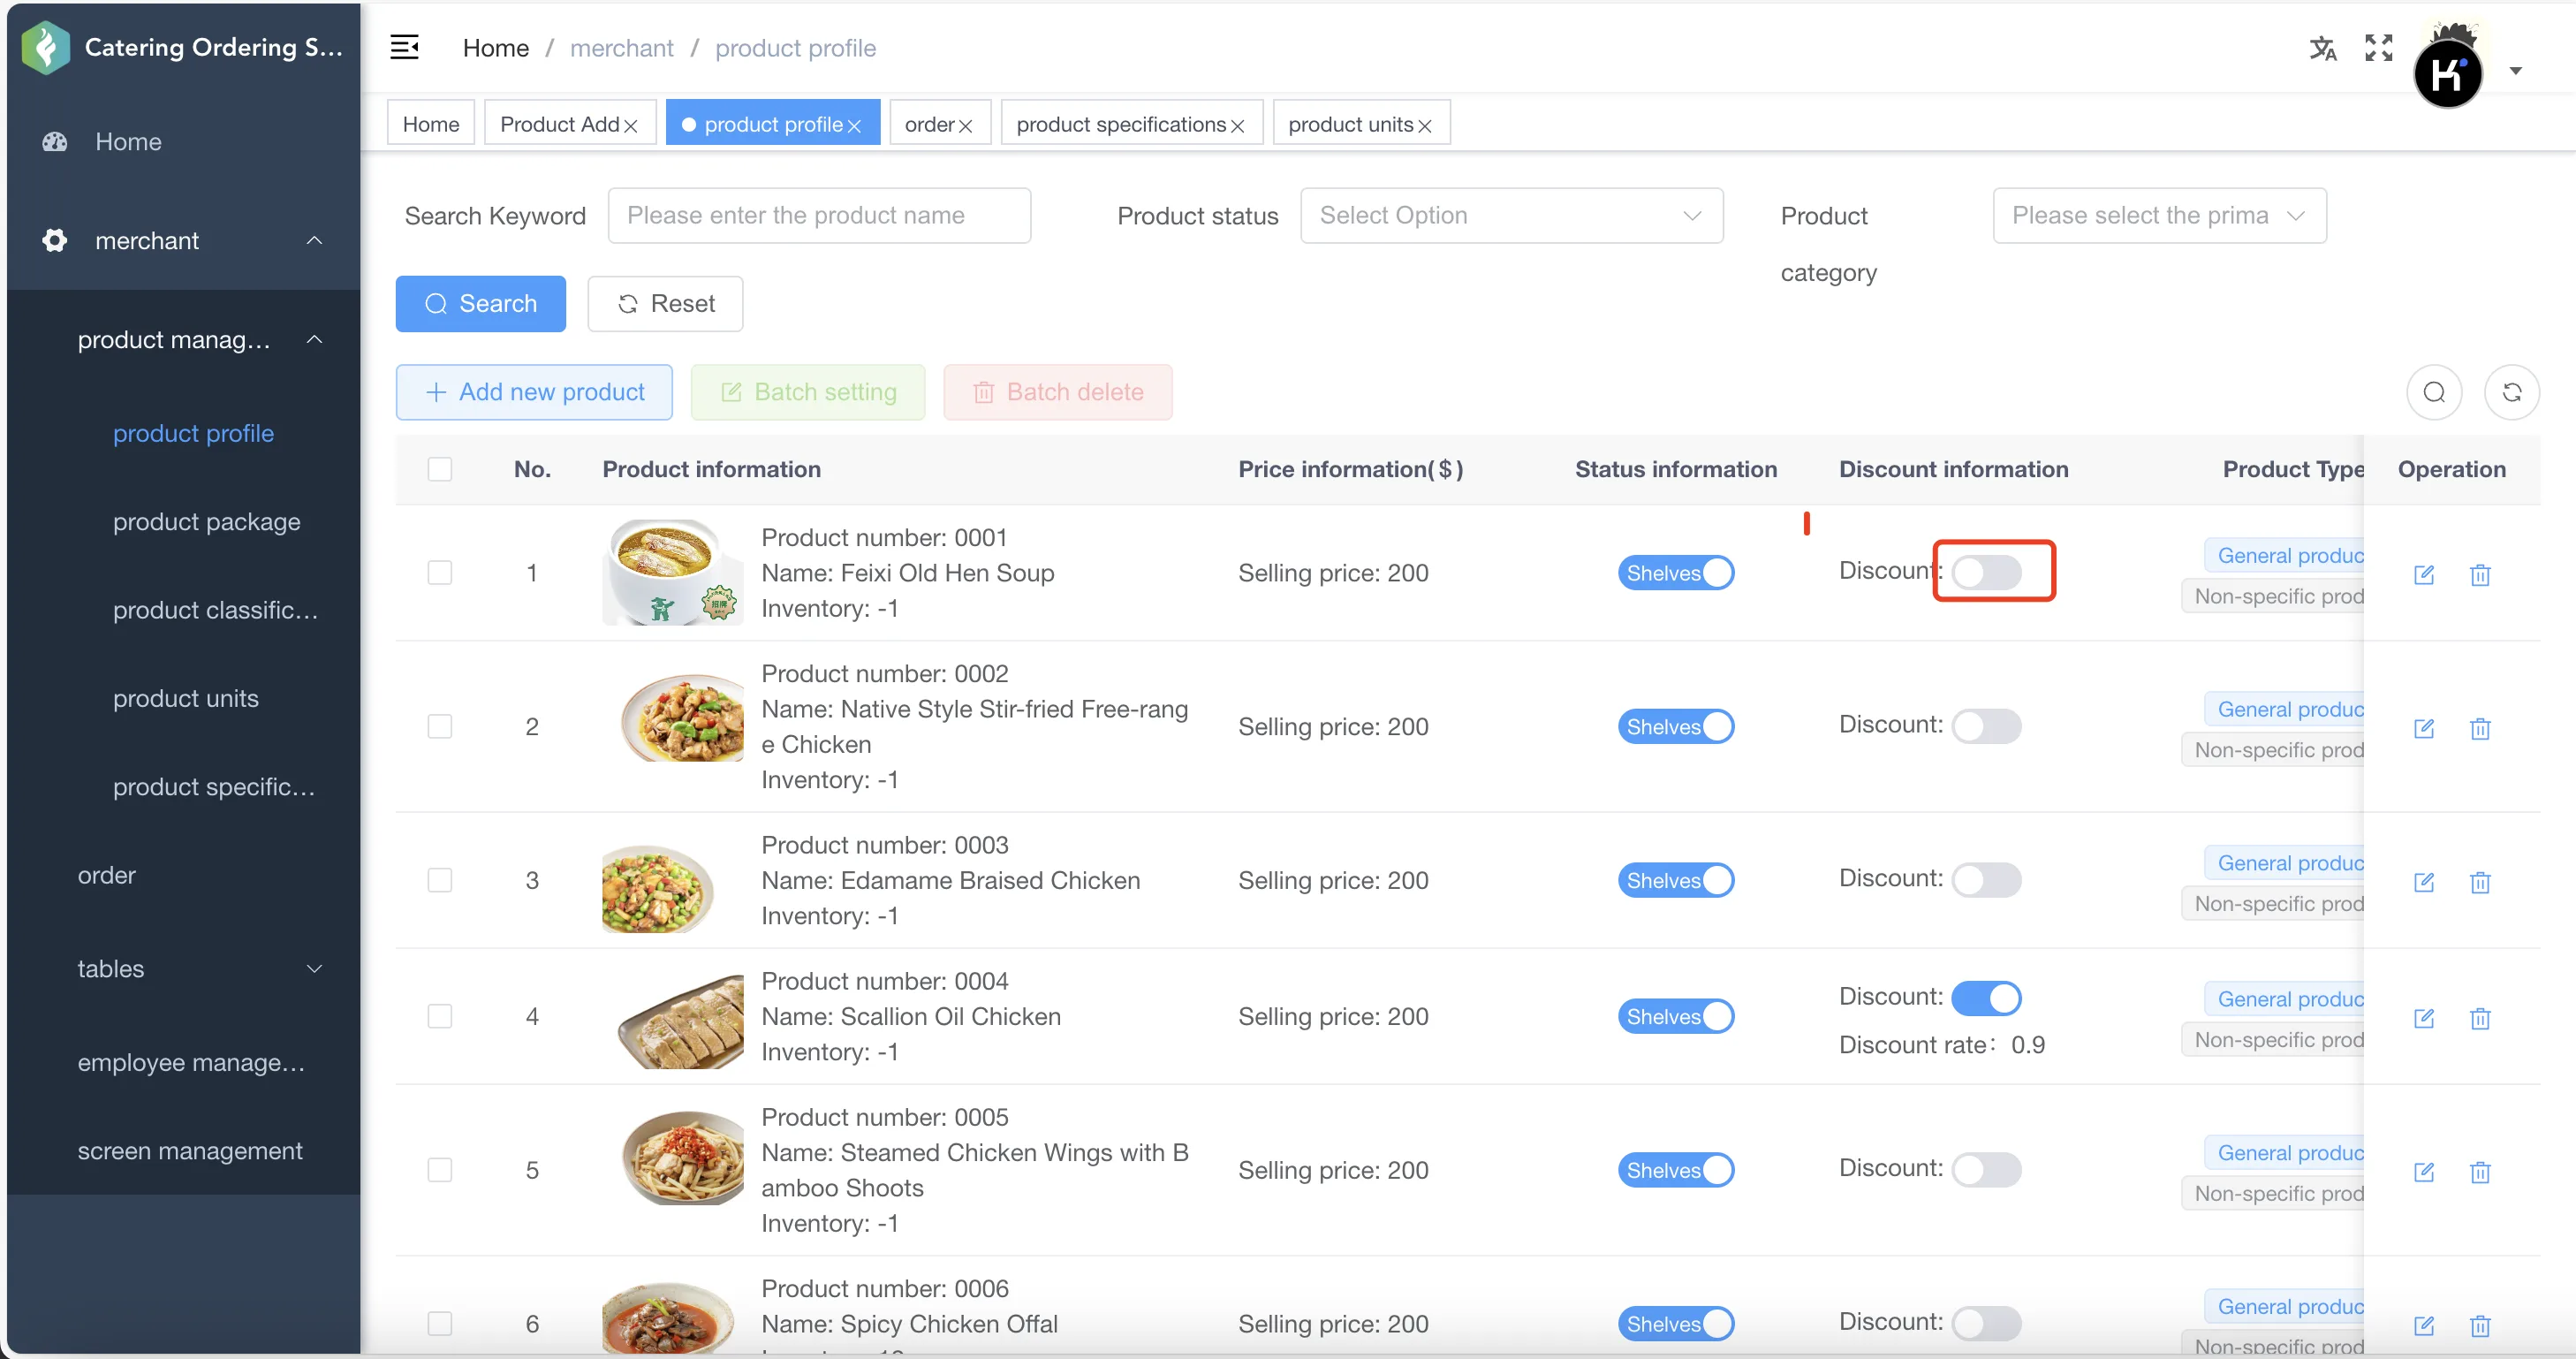Open Feixi Old Hen Soup thumbnail

tap(672, 572)
